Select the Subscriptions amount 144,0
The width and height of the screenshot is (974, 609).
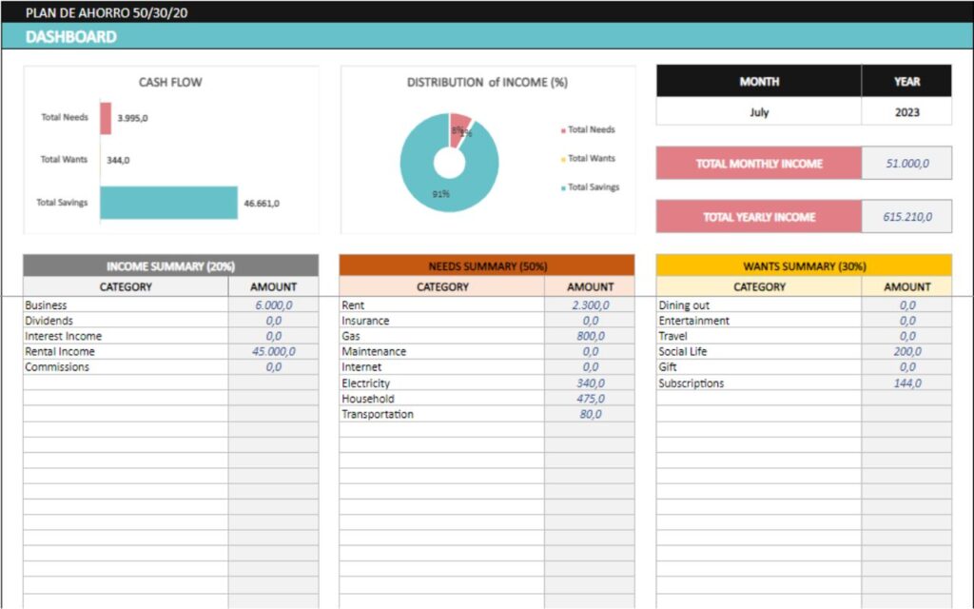coord(906,383)
